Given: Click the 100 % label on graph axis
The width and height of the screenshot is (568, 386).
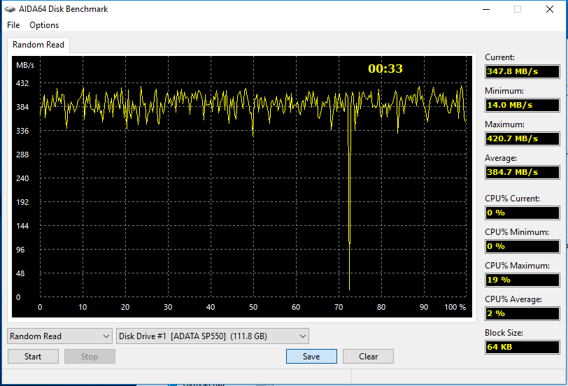Looking at the screenshot, I should coord(455,307).
